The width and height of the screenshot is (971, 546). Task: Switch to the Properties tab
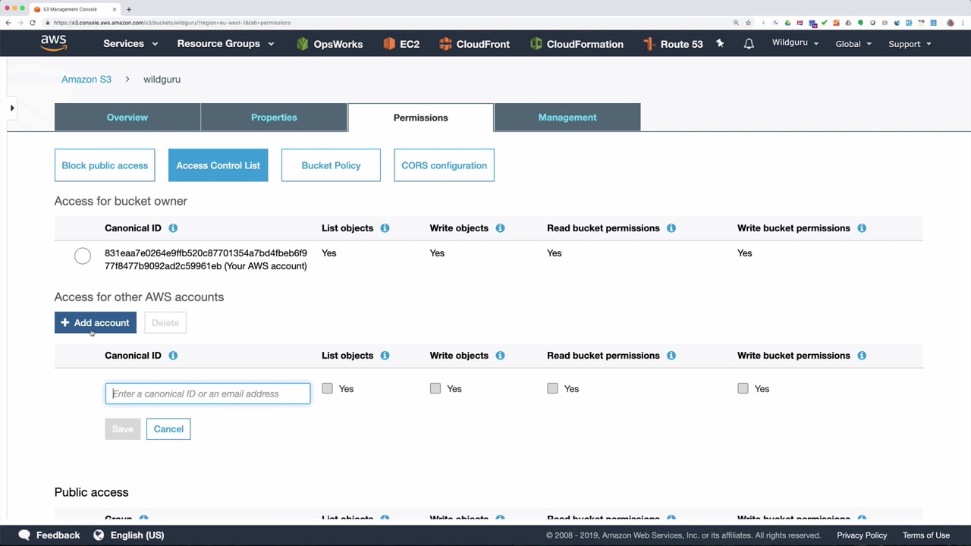(x=274, y=118)
